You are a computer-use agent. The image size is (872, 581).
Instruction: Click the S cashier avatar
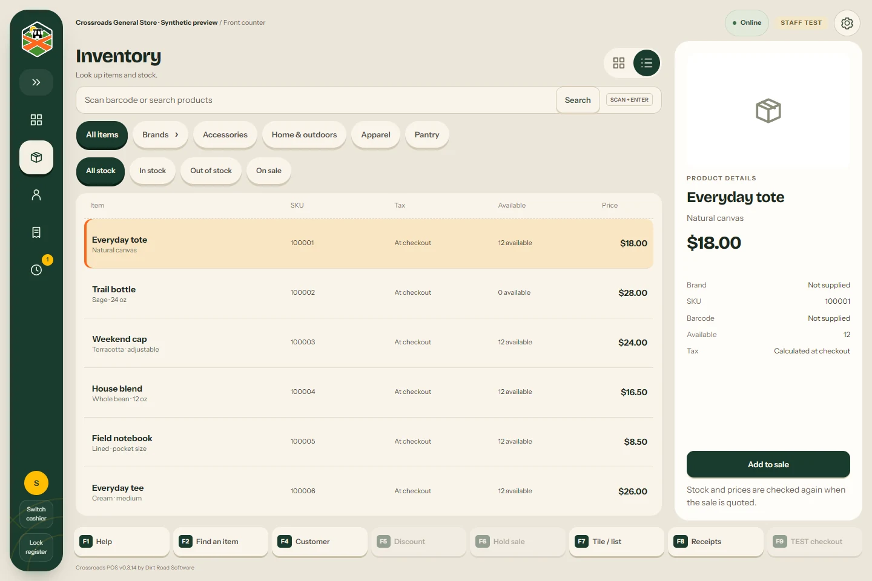[36, 483]
